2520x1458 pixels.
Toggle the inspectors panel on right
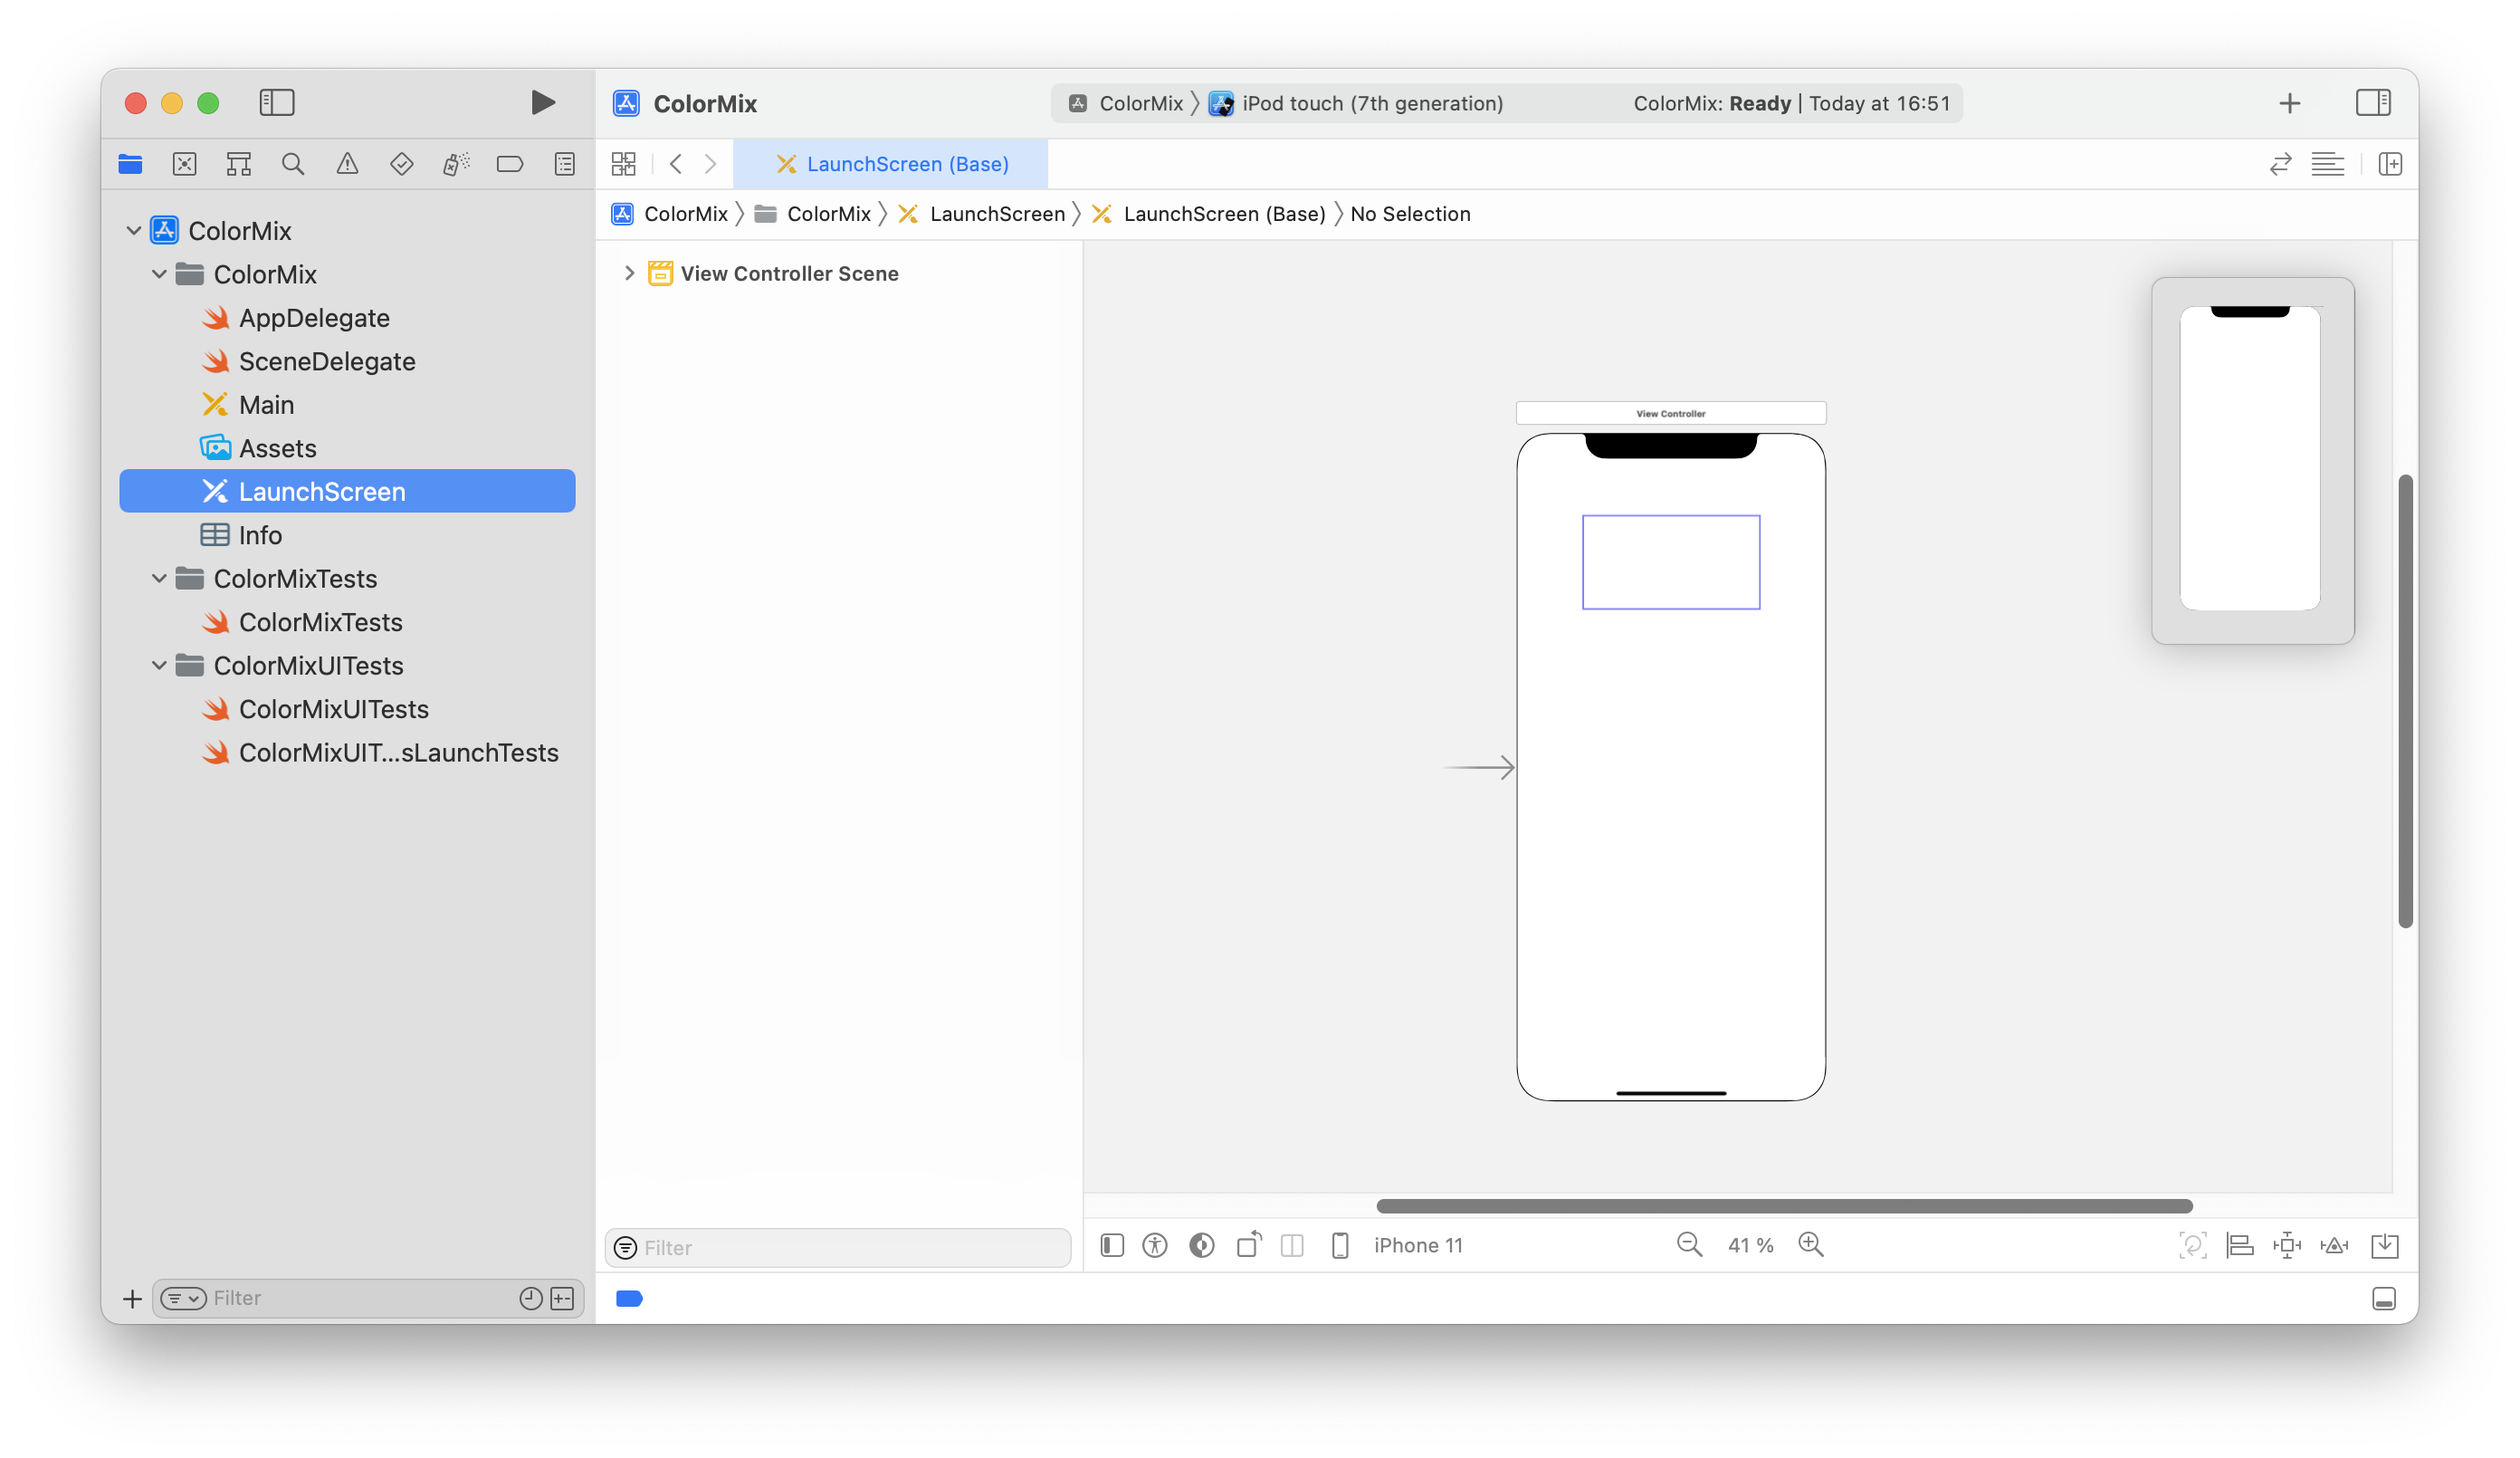click(x=2372, y=102)
